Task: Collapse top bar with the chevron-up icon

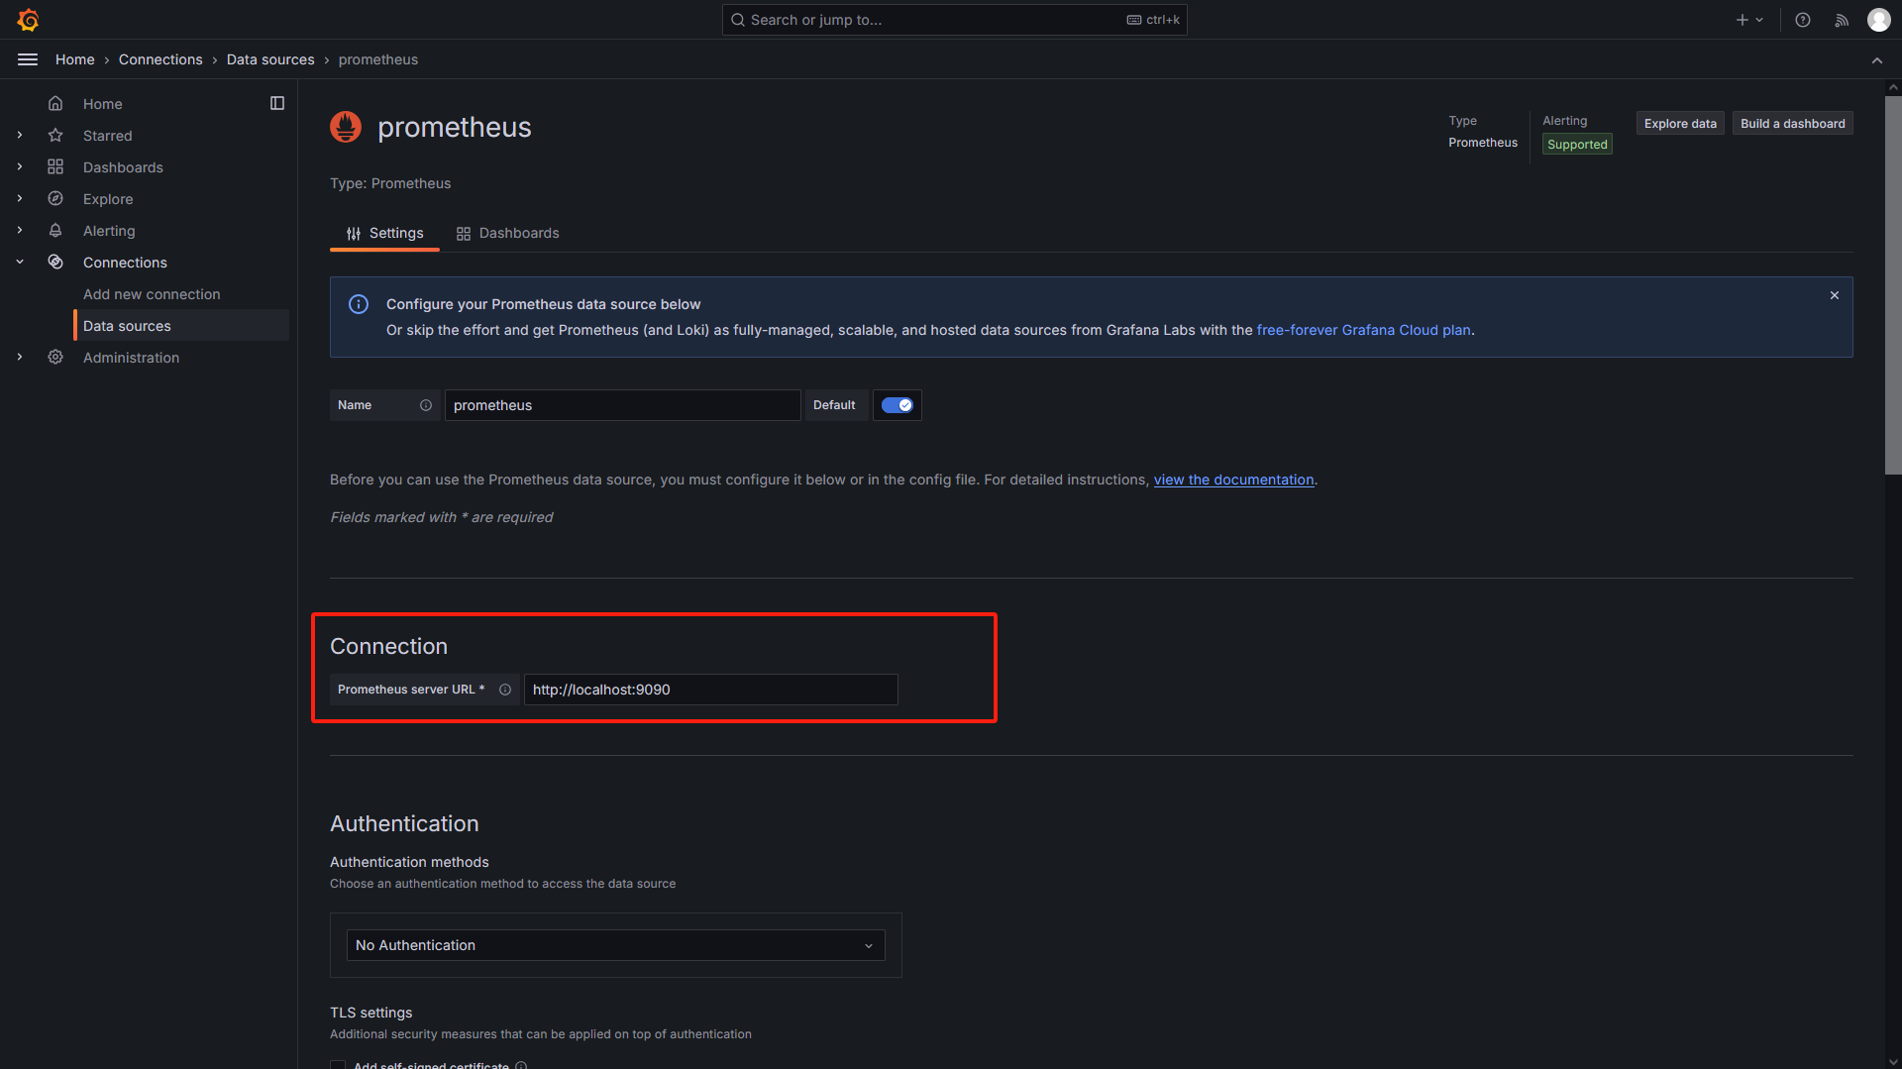Action: tap(1877, 60)
